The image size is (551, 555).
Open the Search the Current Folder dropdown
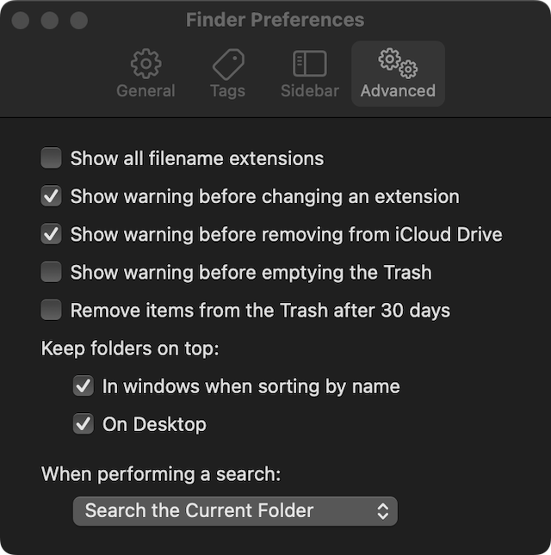point(234,510)
